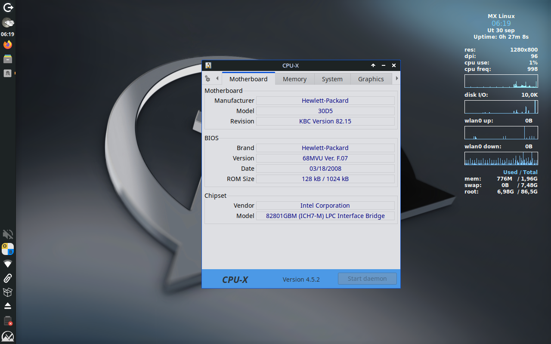The width and height of the screenshot is (551, 344).
Task: Click the Start daemon button
Action: (x=367, y=279)
